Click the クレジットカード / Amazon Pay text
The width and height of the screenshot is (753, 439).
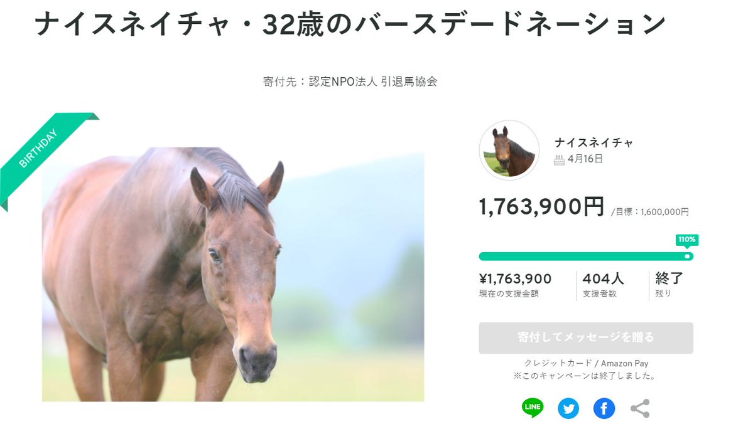(586, 363)
